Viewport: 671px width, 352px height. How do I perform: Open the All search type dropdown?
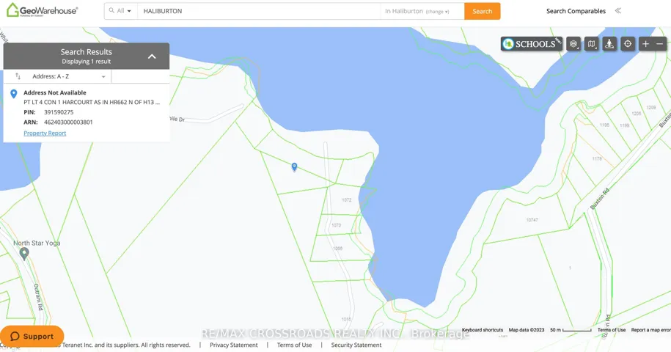click(121, 11)
